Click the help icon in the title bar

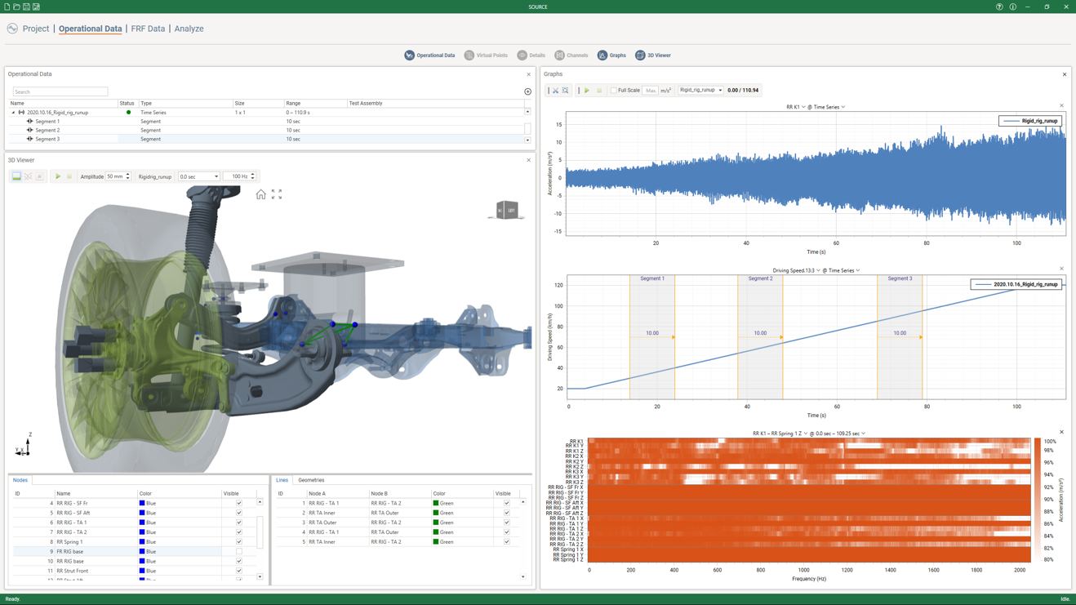click(x=999, y=7)
